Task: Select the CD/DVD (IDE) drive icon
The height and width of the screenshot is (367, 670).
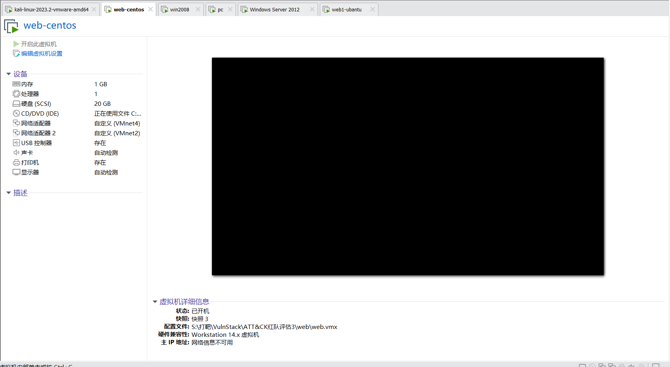Action: click(x=16, y=113)
